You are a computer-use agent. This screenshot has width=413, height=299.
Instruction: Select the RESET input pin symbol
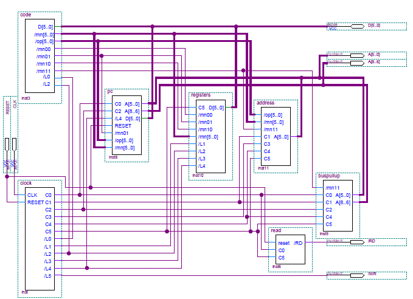(x=7, y=145)
